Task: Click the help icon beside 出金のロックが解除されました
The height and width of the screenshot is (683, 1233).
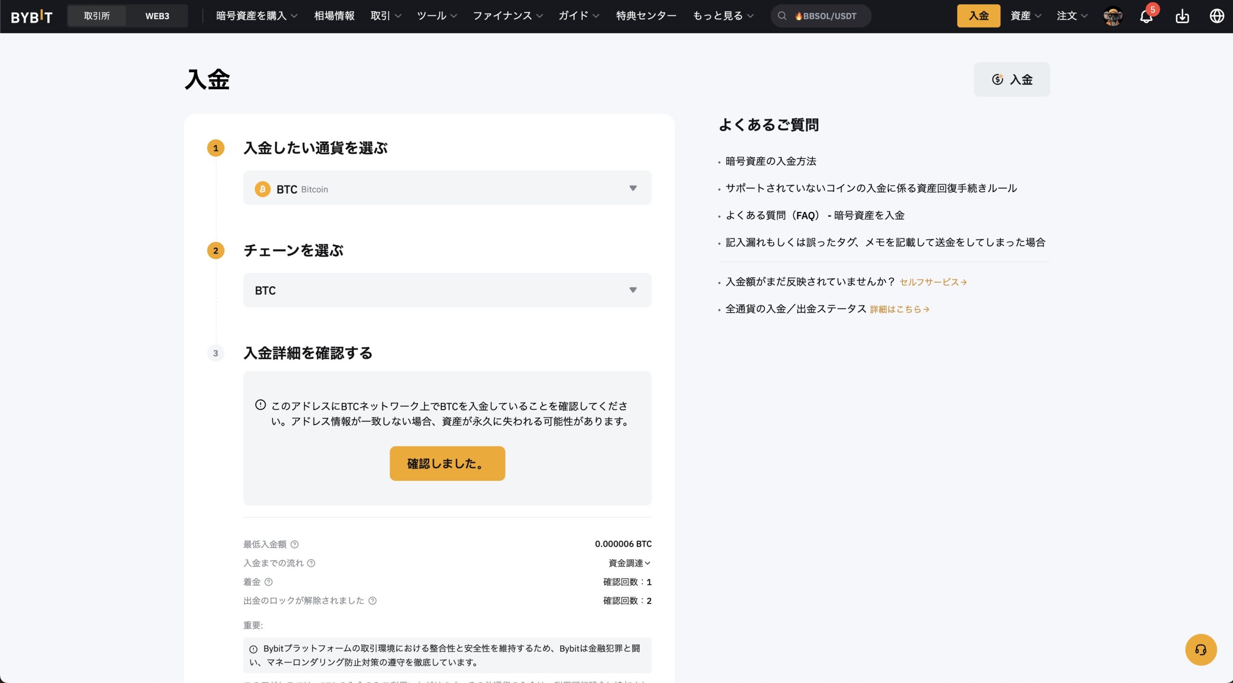Action: coord(371,601)
